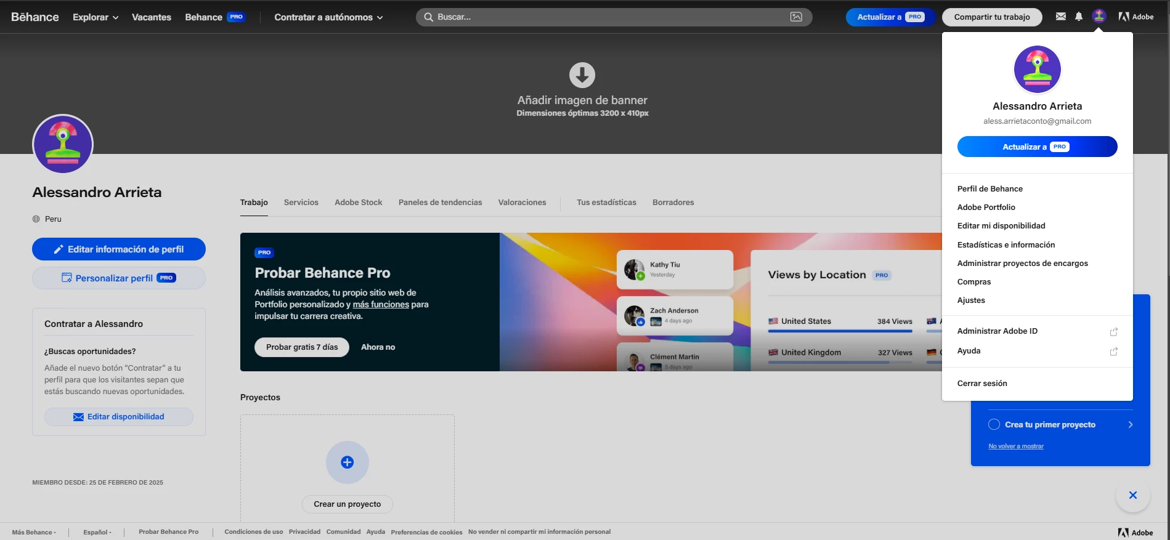This screenshot has height=540, width=1170.
Task: Click Probar Behance Pro in the footer
Action: (168, 532)
